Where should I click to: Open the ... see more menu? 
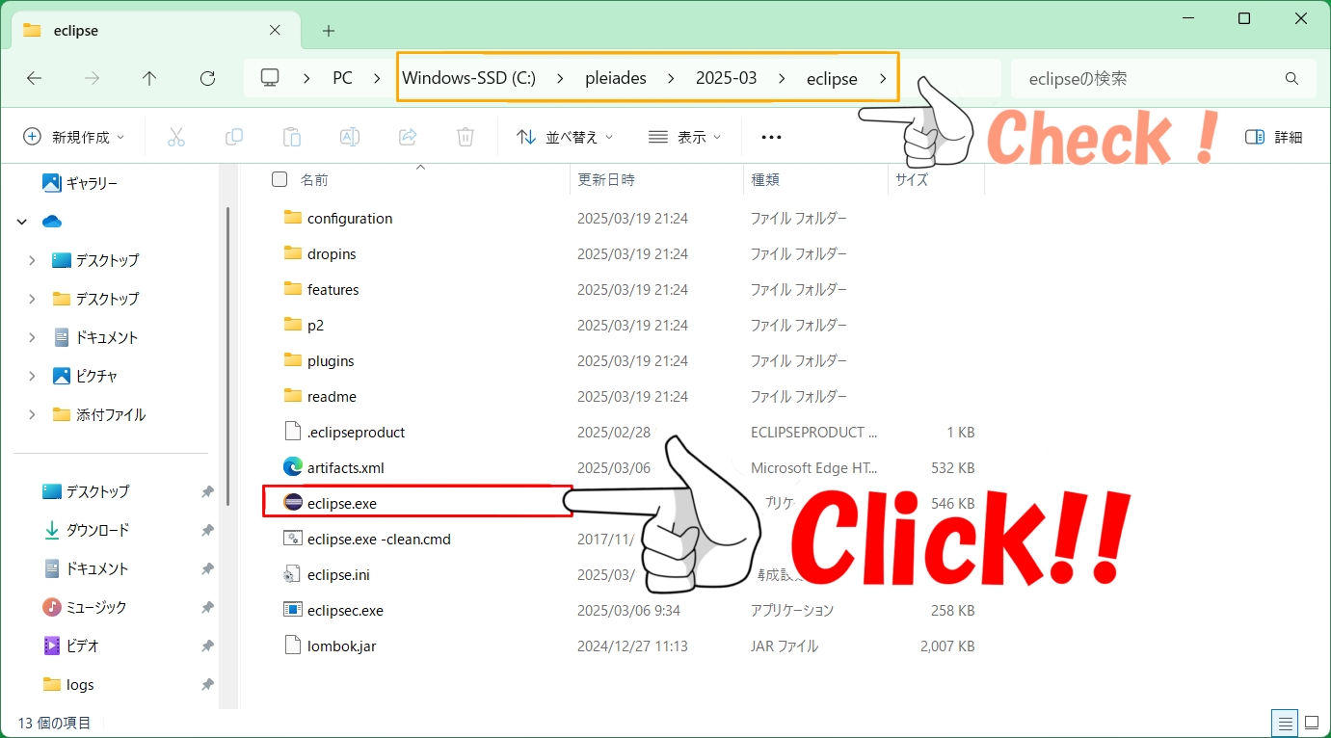coord(770,136)
